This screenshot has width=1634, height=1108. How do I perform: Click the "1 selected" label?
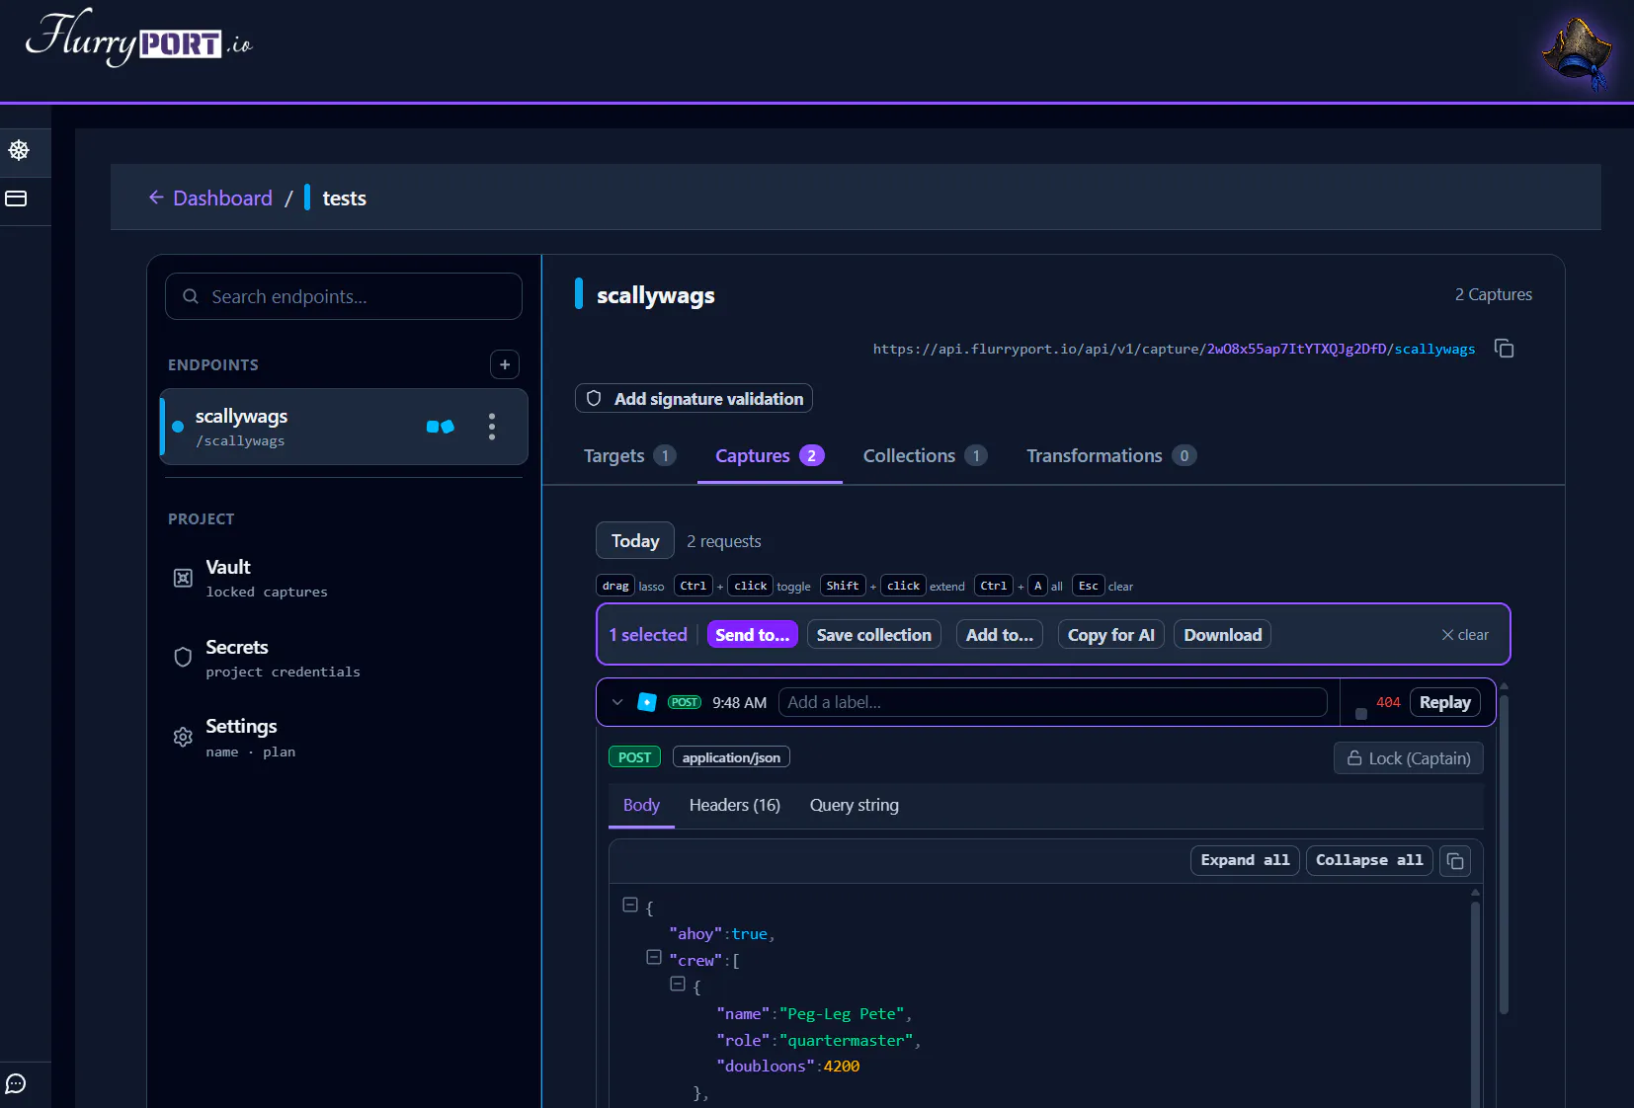(648, 635)
